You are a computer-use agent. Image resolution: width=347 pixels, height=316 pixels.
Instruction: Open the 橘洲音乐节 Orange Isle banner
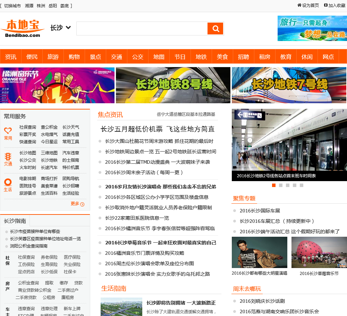[57, 85]
